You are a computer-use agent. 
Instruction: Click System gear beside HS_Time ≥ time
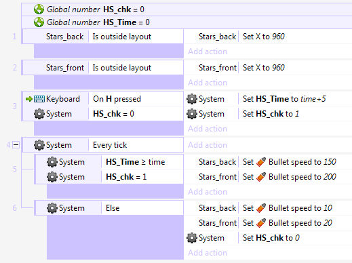click(x=52, y=162)
